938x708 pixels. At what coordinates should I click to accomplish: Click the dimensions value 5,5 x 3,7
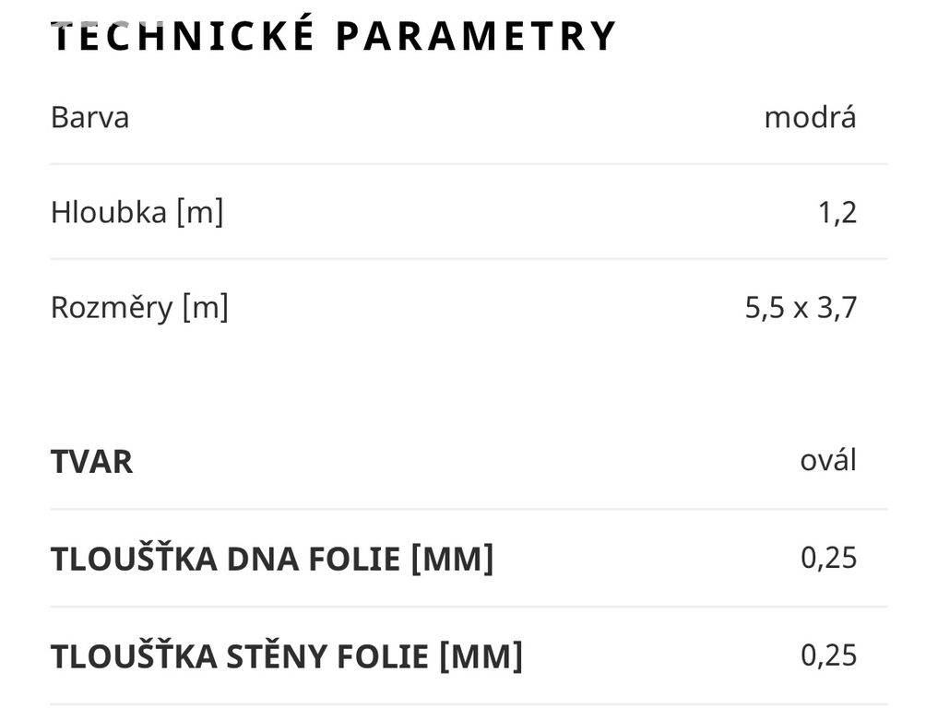coord(801,308)
